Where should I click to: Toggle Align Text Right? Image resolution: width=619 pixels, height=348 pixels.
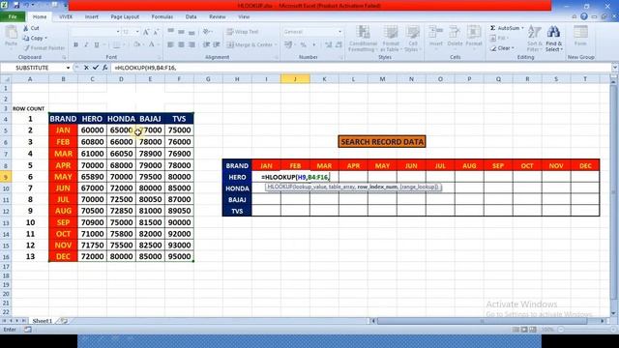[x=192, y=45]
